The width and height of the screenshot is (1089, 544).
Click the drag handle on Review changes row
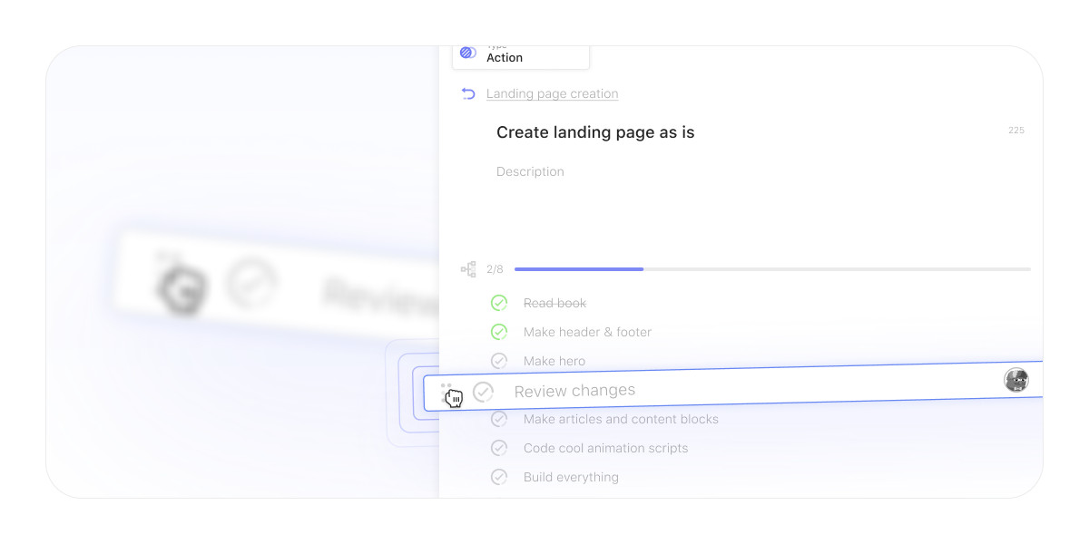pyautogui.click(x=446, y=392)
